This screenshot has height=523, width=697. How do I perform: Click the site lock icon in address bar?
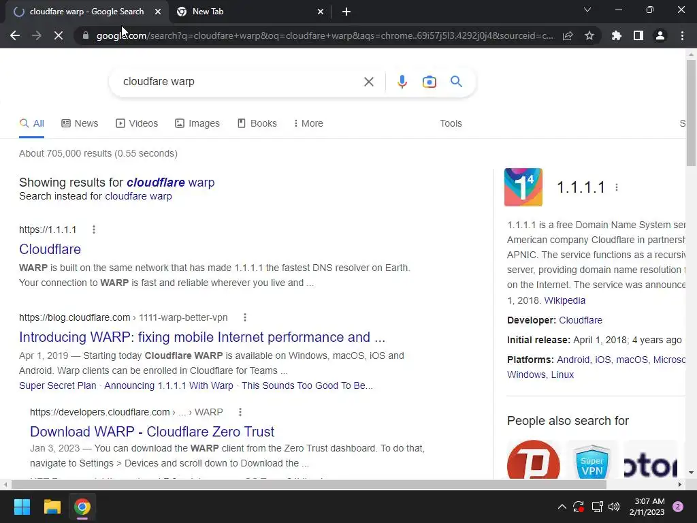86,35
